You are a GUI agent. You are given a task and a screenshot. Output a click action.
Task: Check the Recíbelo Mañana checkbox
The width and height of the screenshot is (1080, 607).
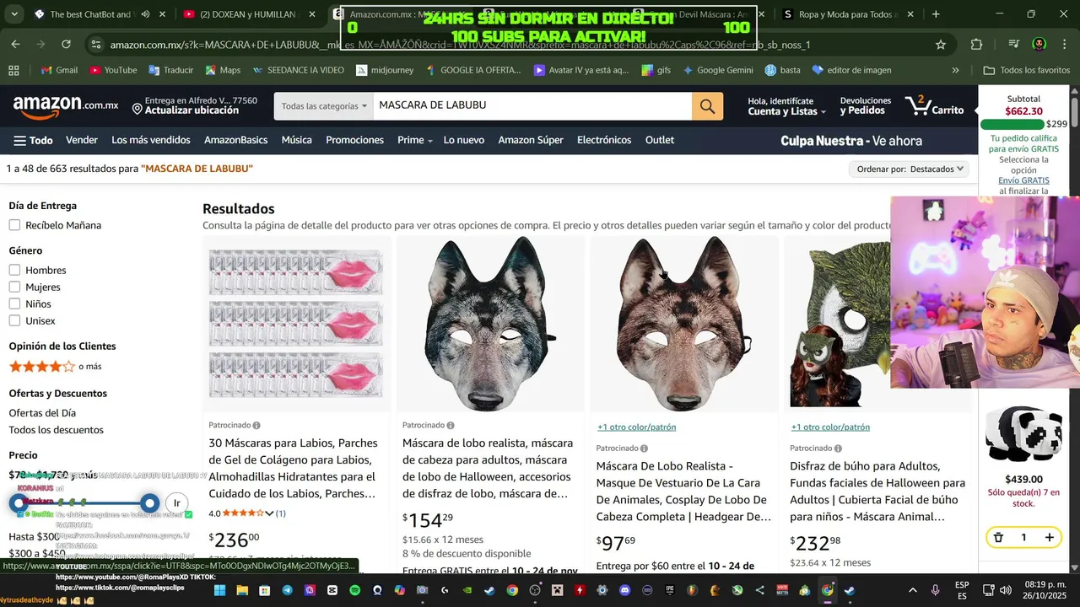(x=14, y=225)
